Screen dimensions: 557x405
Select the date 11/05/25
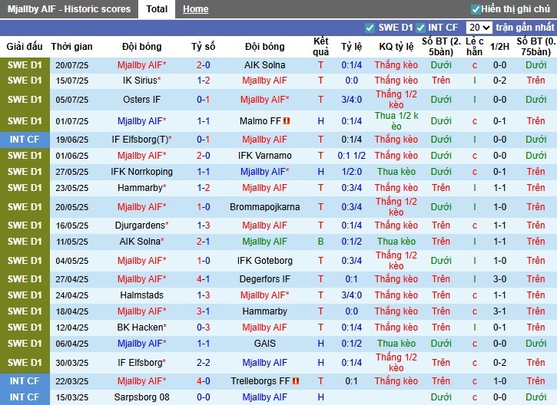tap(71, 242)
